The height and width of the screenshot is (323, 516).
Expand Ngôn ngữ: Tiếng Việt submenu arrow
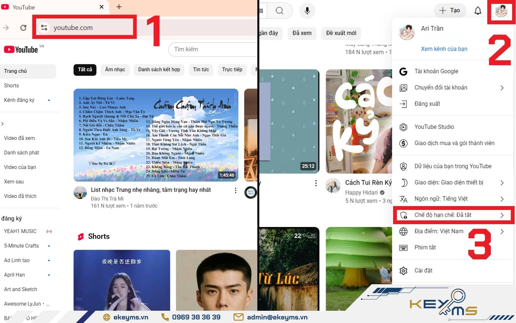pyautogui.click(x=502, y=199)
